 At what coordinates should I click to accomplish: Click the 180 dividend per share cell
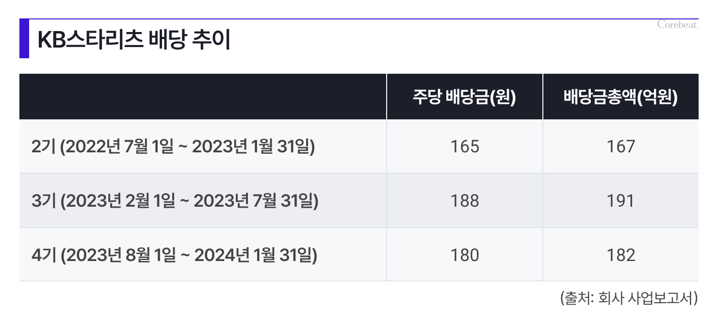point(464,255)
